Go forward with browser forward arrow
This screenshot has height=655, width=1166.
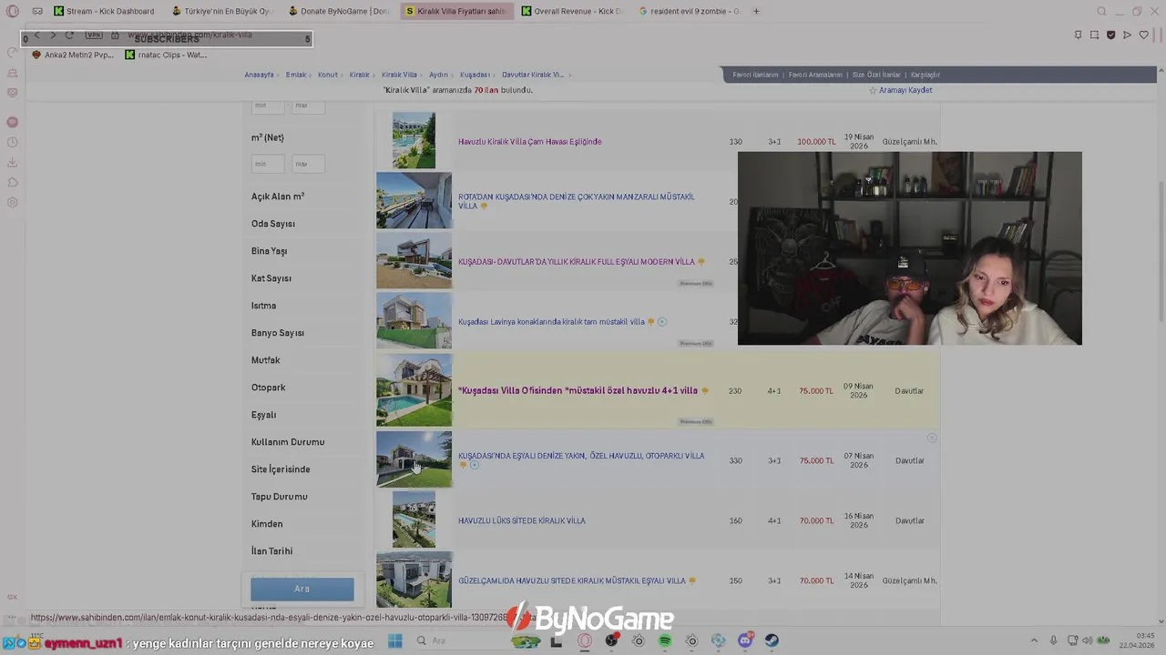point(53,35)
